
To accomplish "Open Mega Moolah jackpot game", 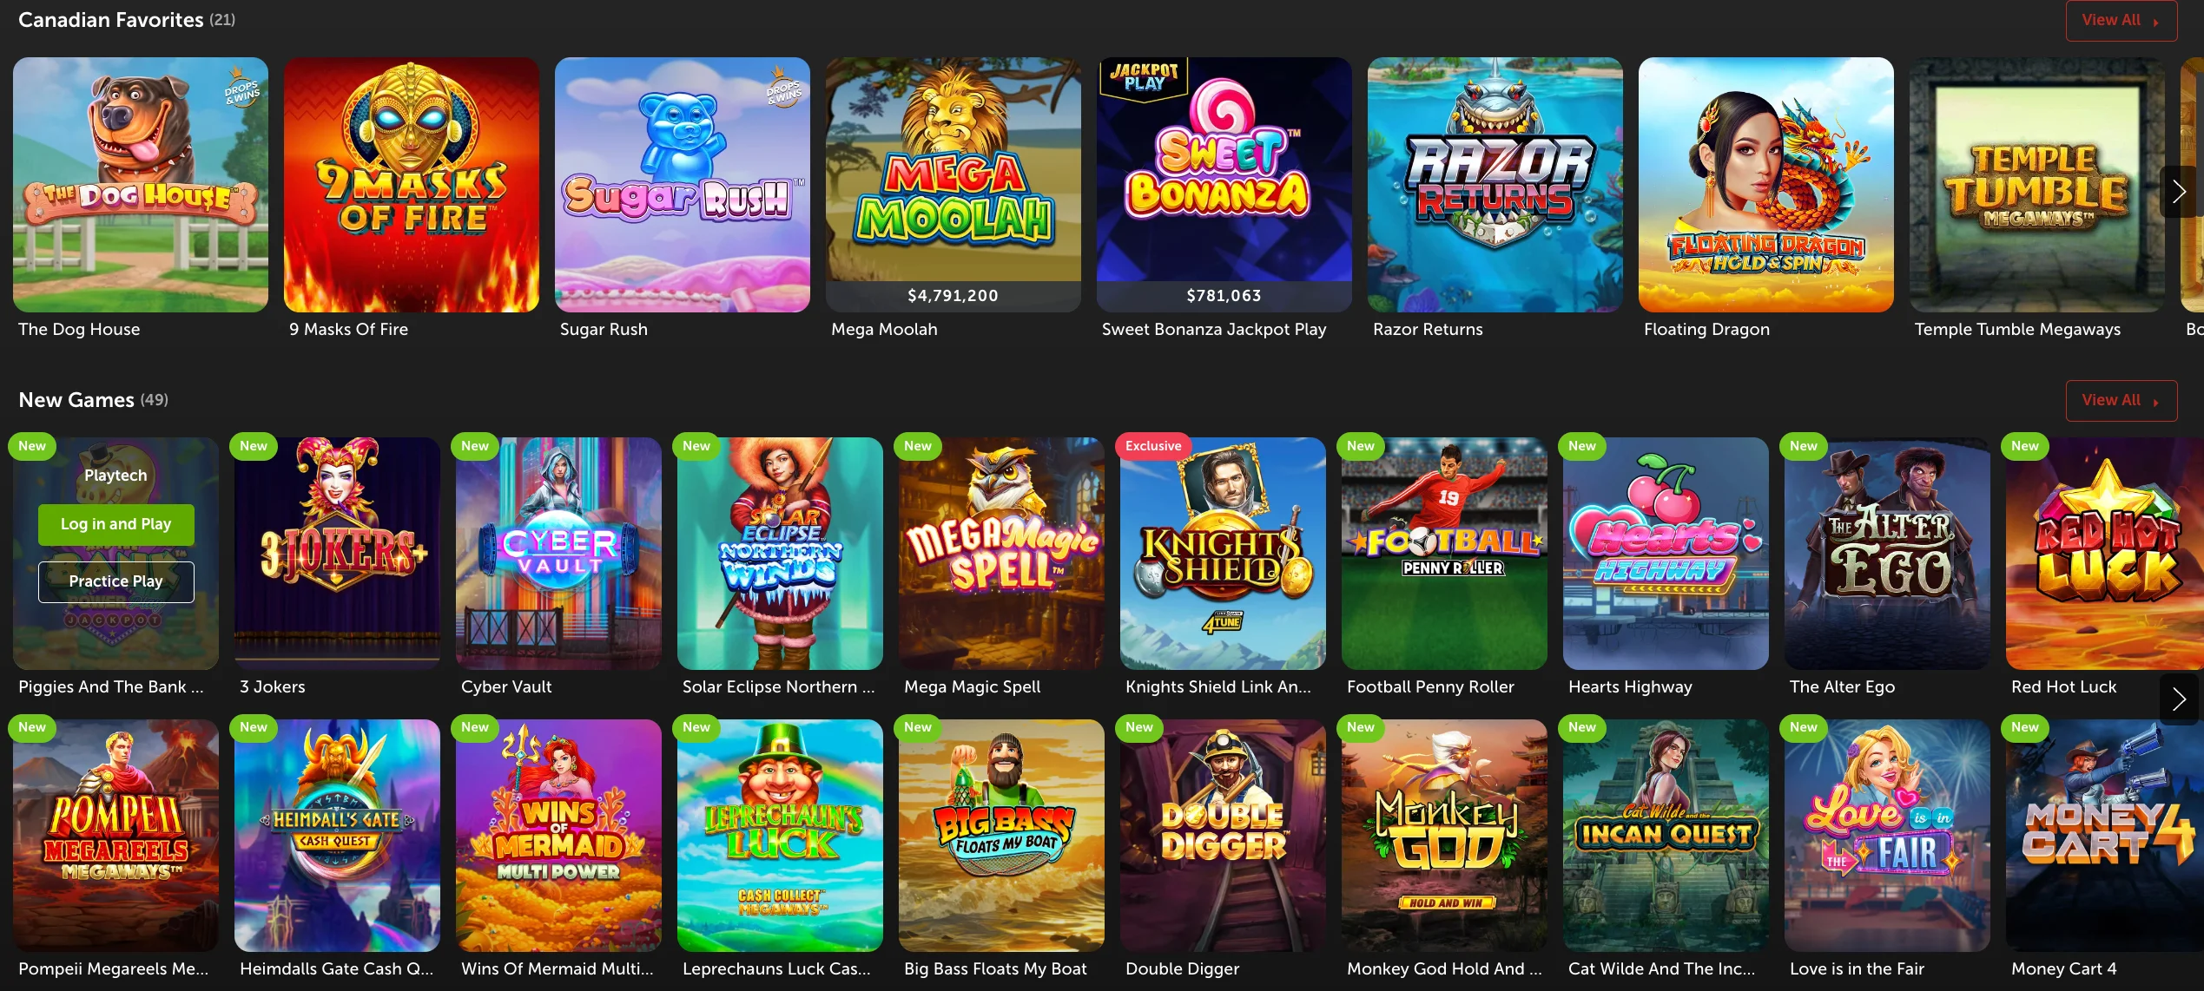I will click(x=954, y=185).
